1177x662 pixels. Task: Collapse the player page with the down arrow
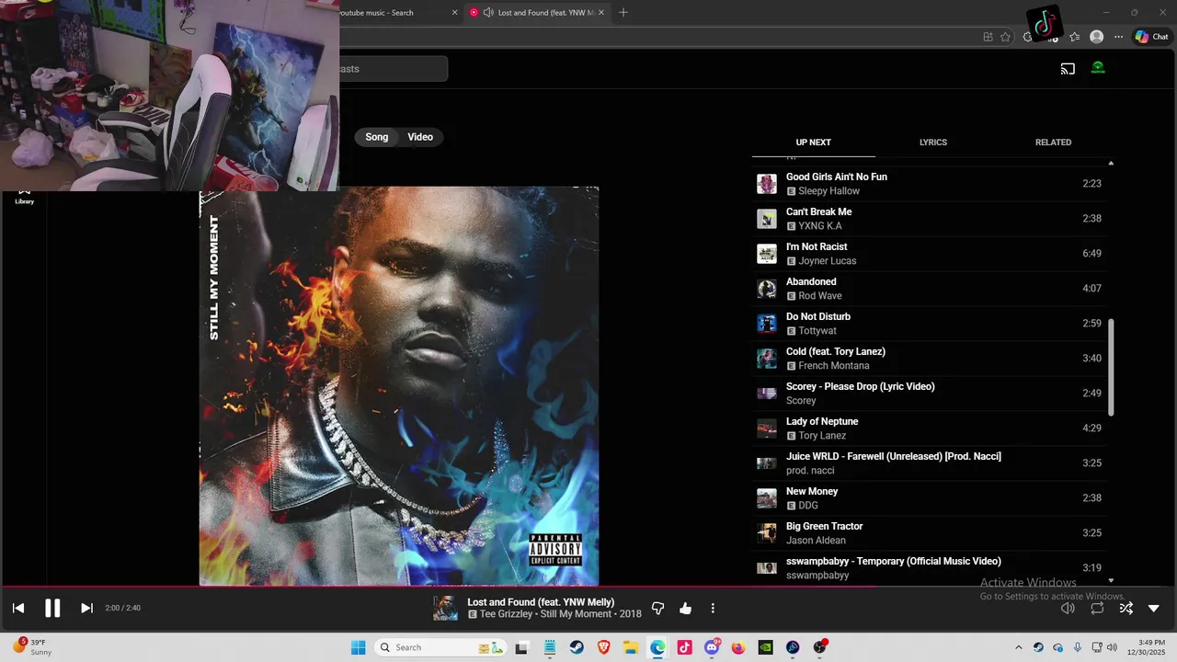(x=1154, y=608)
